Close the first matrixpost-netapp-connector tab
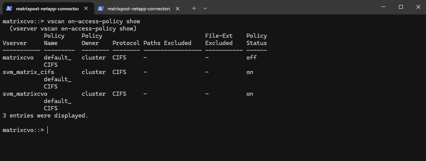 point(86,8)
